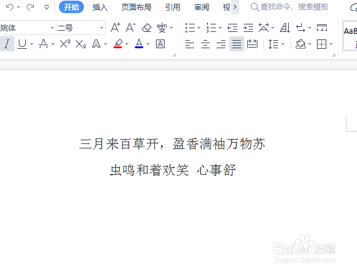This screenshot has height=273, width=357.
Task: Open the quick access toolbar customize dropdown
Action: [47, 8]
